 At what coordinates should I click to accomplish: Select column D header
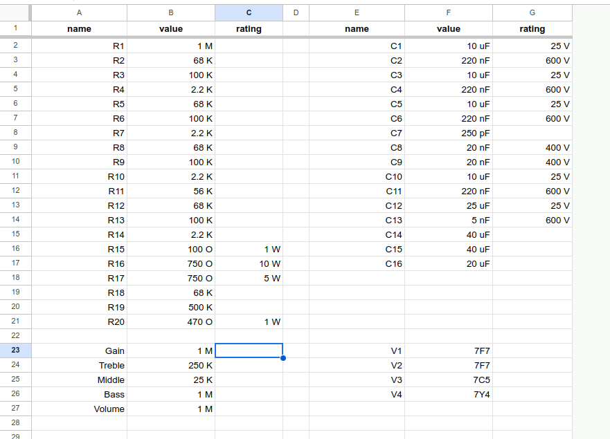(x=296, y=13)
